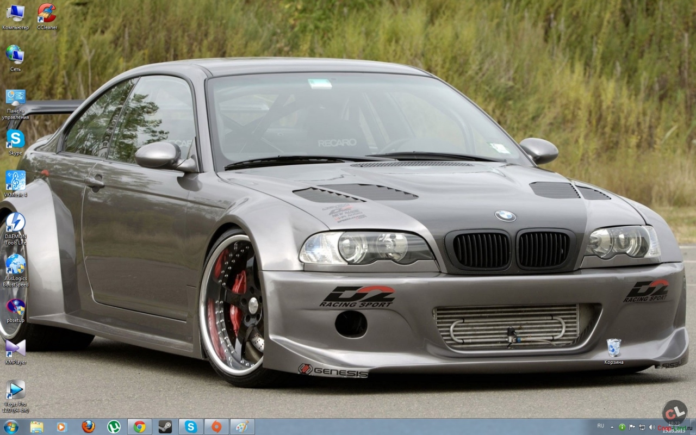Show hidden tray icons arrow

click(612, 427)
